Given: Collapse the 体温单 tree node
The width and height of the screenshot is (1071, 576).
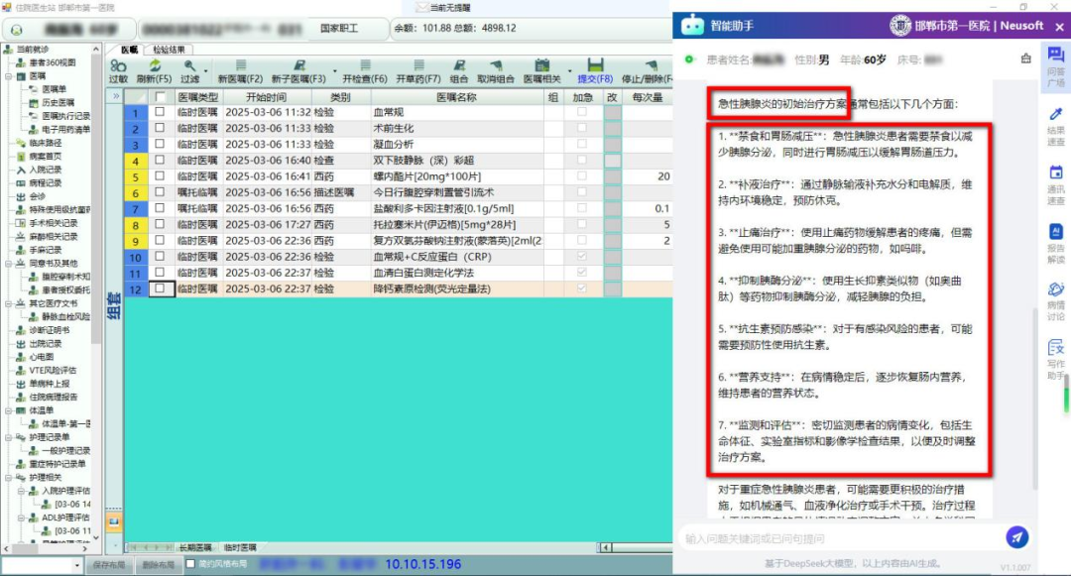Looking at the screenshot, I should tap(9, 410).
